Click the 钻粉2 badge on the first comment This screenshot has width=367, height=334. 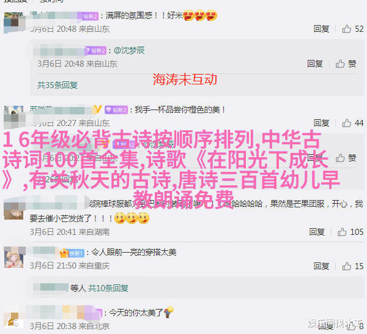pyautogui.click(x=91, y=16)
